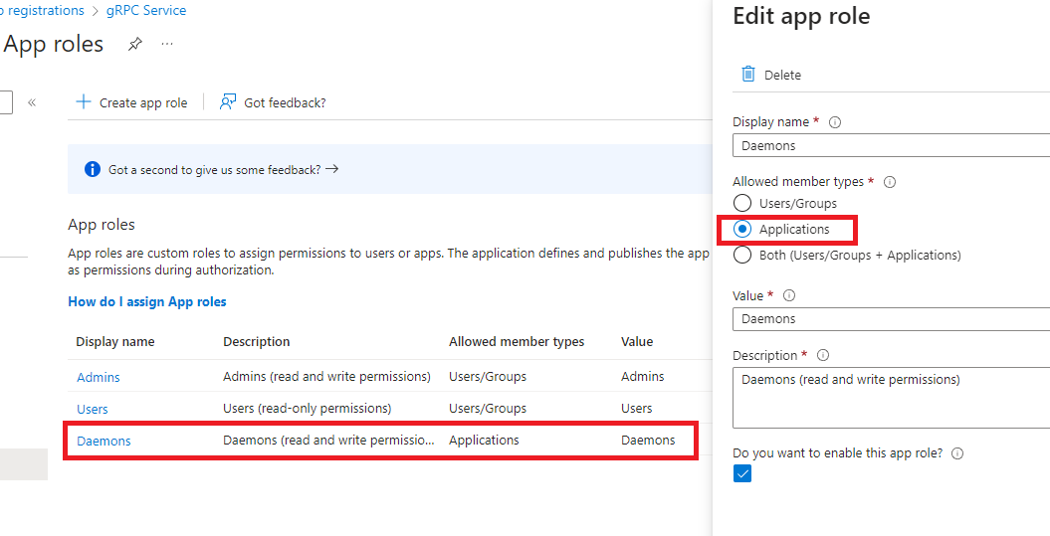Screen dimensions: 1050x536
Task: Click info icon beside enable app role
Action: pyautogui.click(x=957, y=453)
